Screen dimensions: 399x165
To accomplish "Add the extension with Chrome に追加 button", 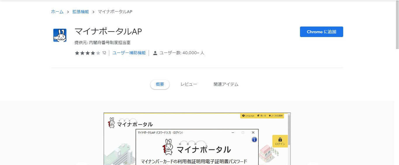I will point(321,32).
